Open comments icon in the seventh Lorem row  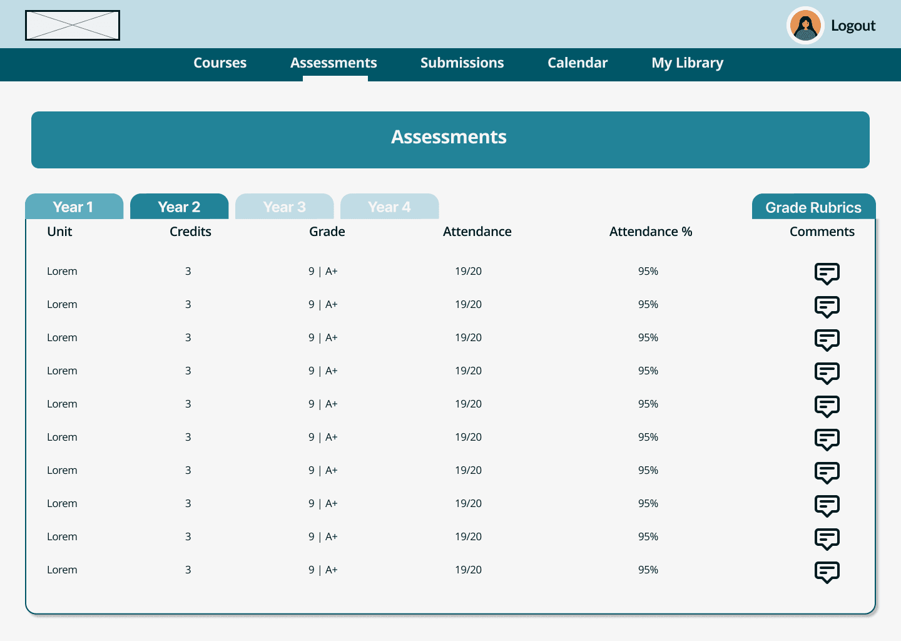827,473
